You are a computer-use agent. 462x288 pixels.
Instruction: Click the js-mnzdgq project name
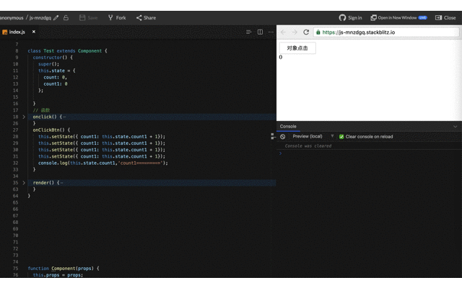click(40, 17)
